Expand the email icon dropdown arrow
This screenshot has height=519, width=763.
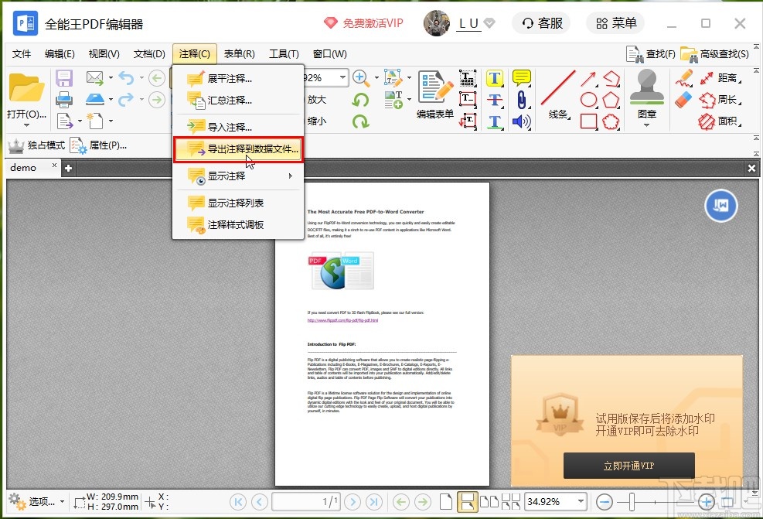[111, 78]
